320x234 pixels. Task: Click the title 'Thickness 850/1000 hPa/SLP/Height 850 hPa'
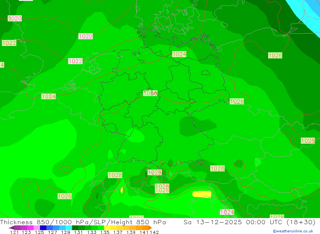pyautogui.click(x=83, y=222)
